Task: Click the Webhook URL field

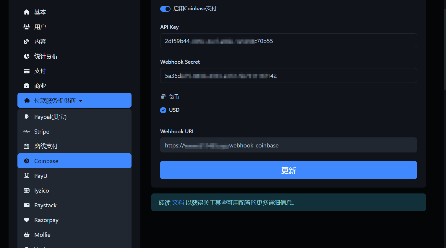Action: [x=288, y=145]
